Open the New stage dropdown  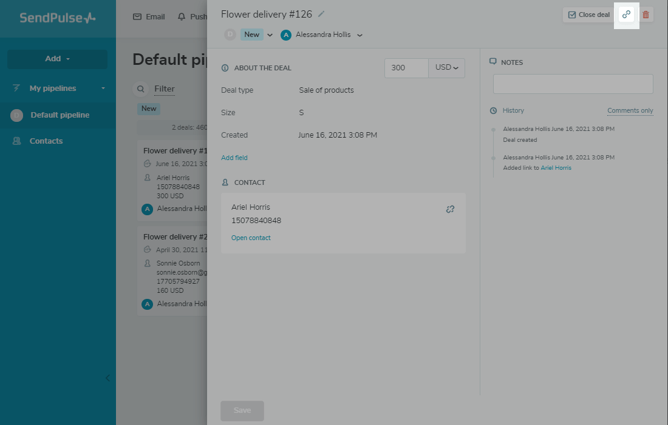[x=270, y=35]
